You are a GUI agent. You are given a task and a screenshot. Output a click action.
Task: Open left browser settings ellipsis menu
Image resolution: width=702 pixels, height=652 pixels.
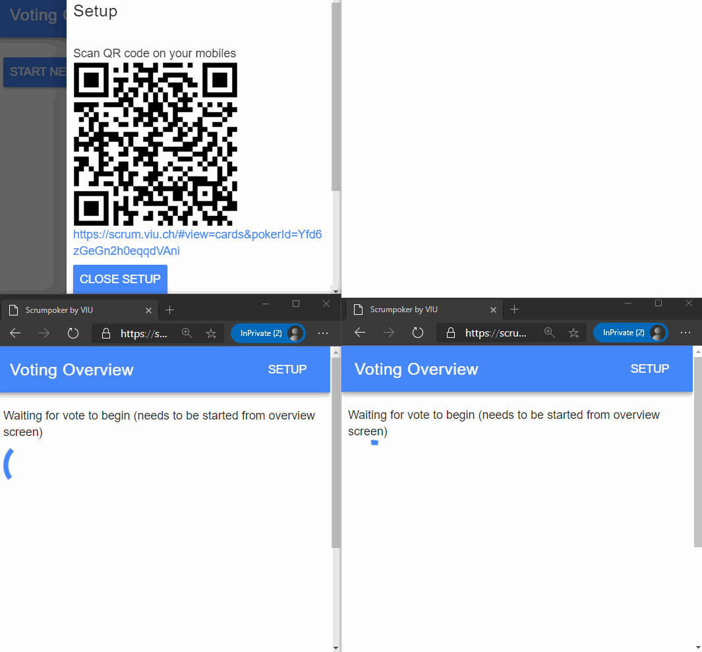[323, 333]
